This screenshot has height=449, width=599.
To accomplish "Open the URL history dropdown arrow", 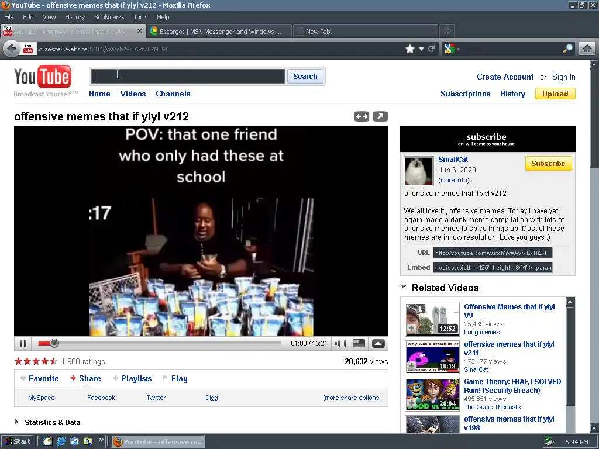I will click(x=421, y=49).
